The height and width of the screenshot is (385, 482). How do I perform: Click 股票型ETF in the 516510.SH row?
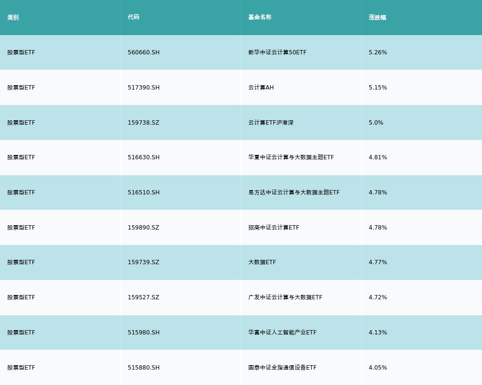(21, 192)
